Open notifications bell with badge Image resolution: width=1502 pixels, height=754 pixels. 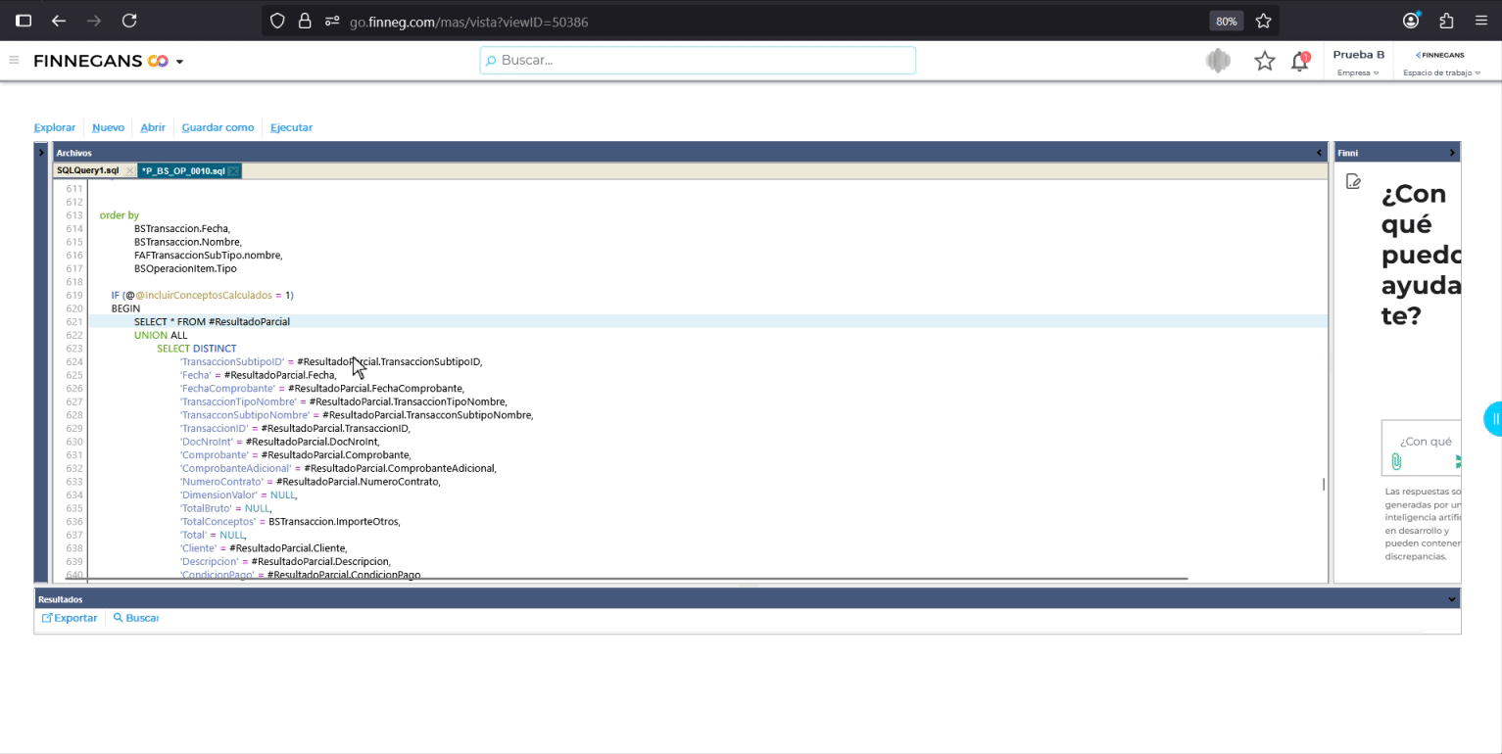tap(1300, 61)
